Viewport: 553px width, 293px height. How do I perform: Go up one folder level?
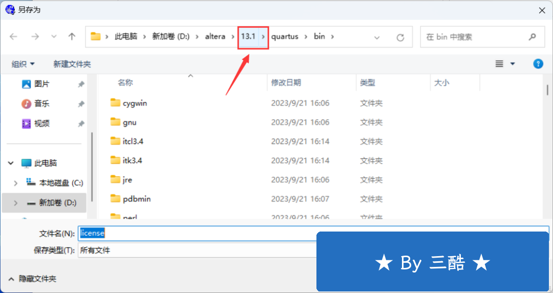(x=72, y=37)
